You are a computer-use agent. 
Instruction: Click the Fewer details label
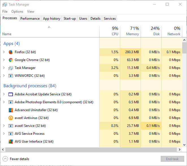(20, 159)
